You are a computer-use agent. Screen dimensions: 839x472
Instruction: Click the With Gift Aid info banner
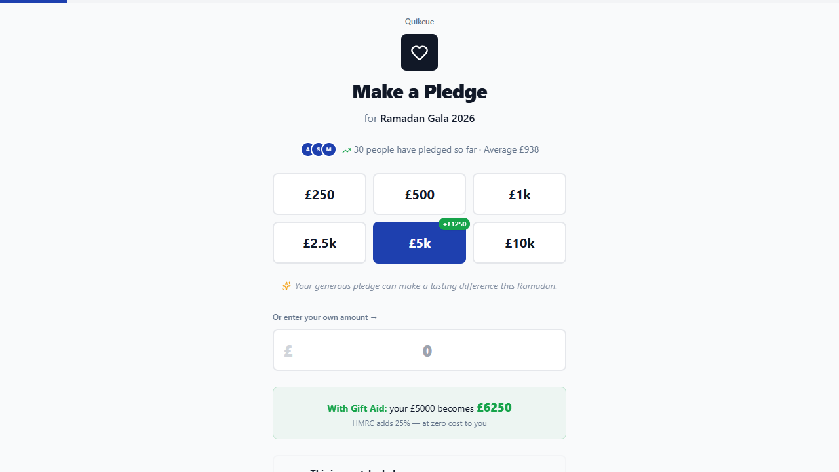pos(419,413)
